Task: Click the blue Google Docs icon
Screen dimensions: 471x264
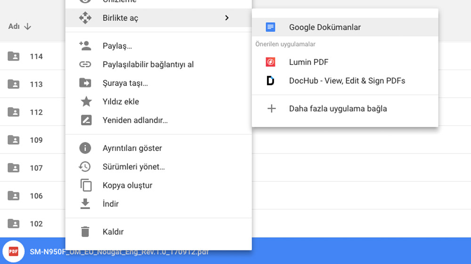Action: pyautogui.click(x=270, y=27)
